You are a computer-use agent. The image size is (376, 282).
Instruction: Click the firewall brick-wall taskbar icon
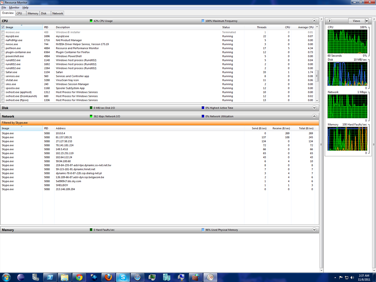[x=196, y=278]
